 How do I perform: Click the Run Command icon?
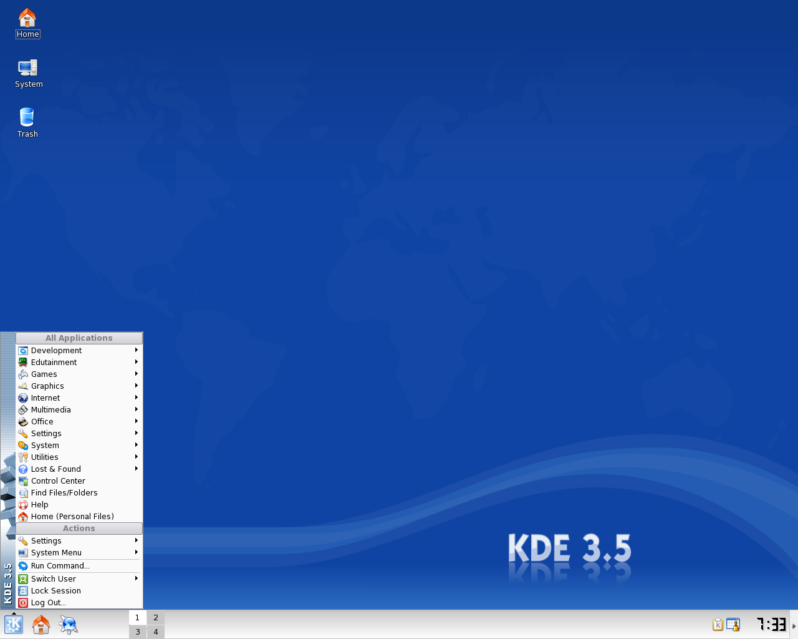[23, 566]
